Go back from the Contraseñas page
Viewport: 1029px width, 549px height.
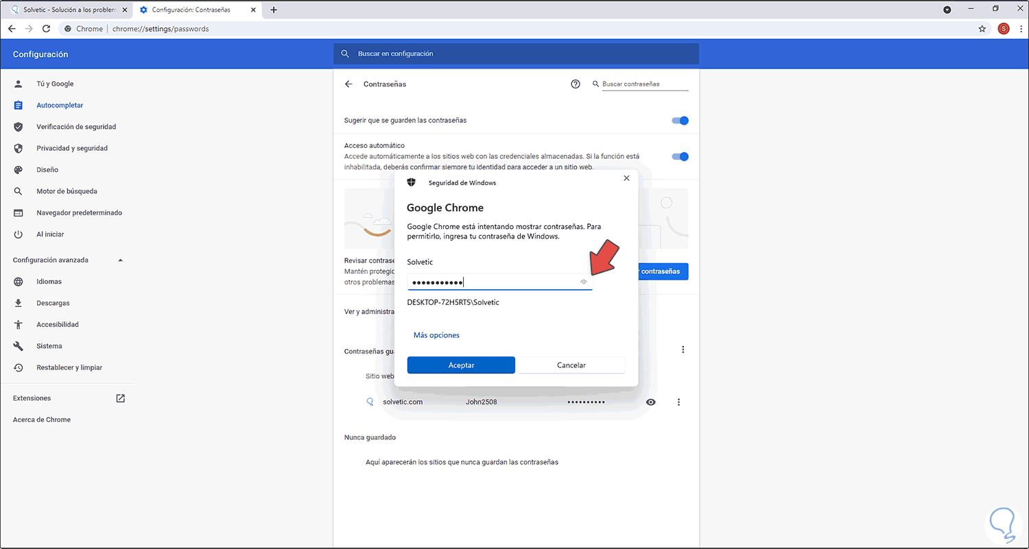(348, 84)
